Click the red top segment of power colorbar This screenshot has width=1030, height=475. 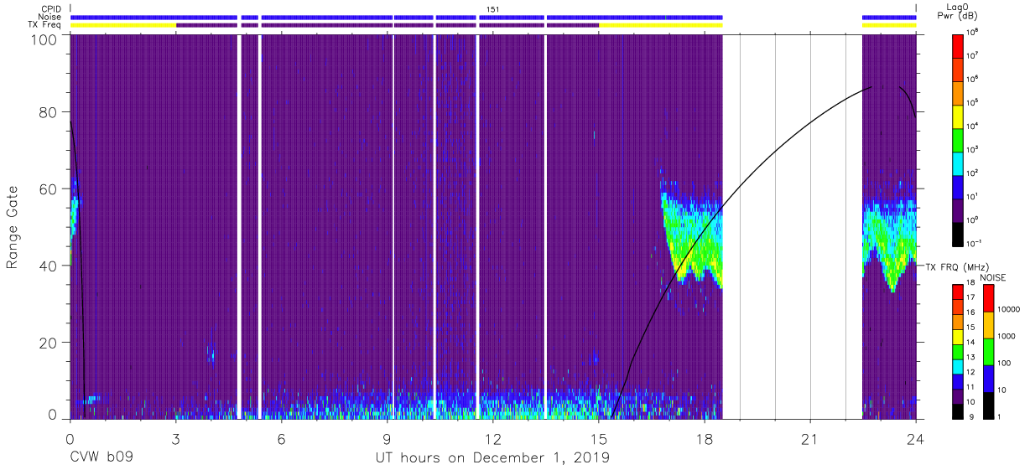pyautogui.click(x=958, y=45)
